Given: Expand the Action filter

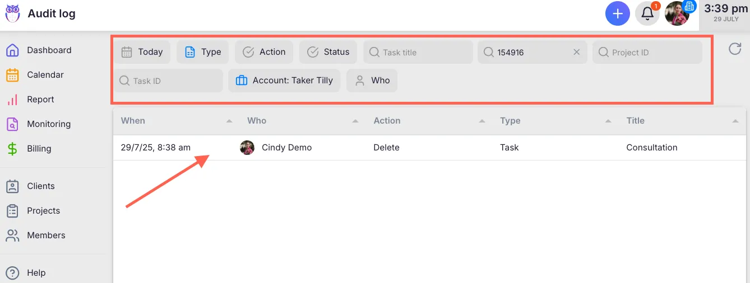Looking at the screenshot, I should [264, 52].
